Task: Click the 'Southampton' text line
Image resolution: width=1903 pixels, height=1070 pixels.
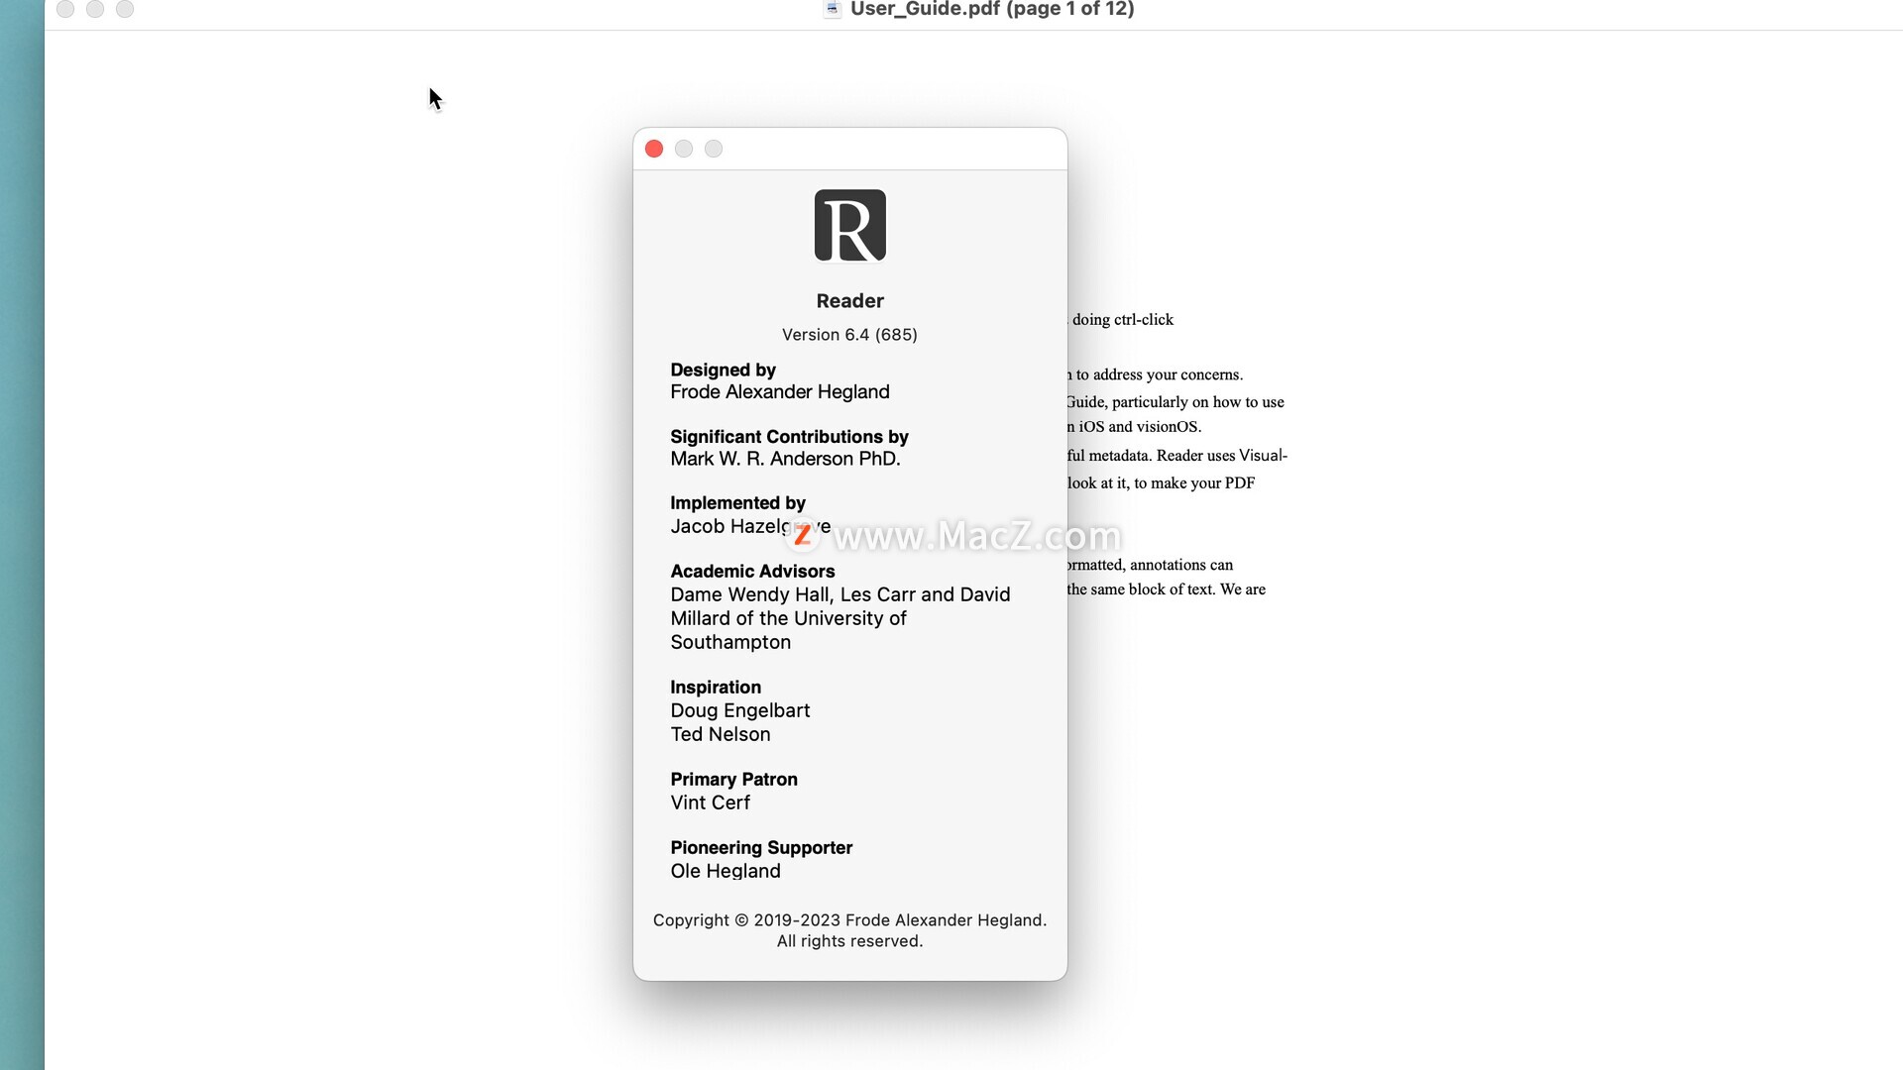Action: tap(730, 642)
